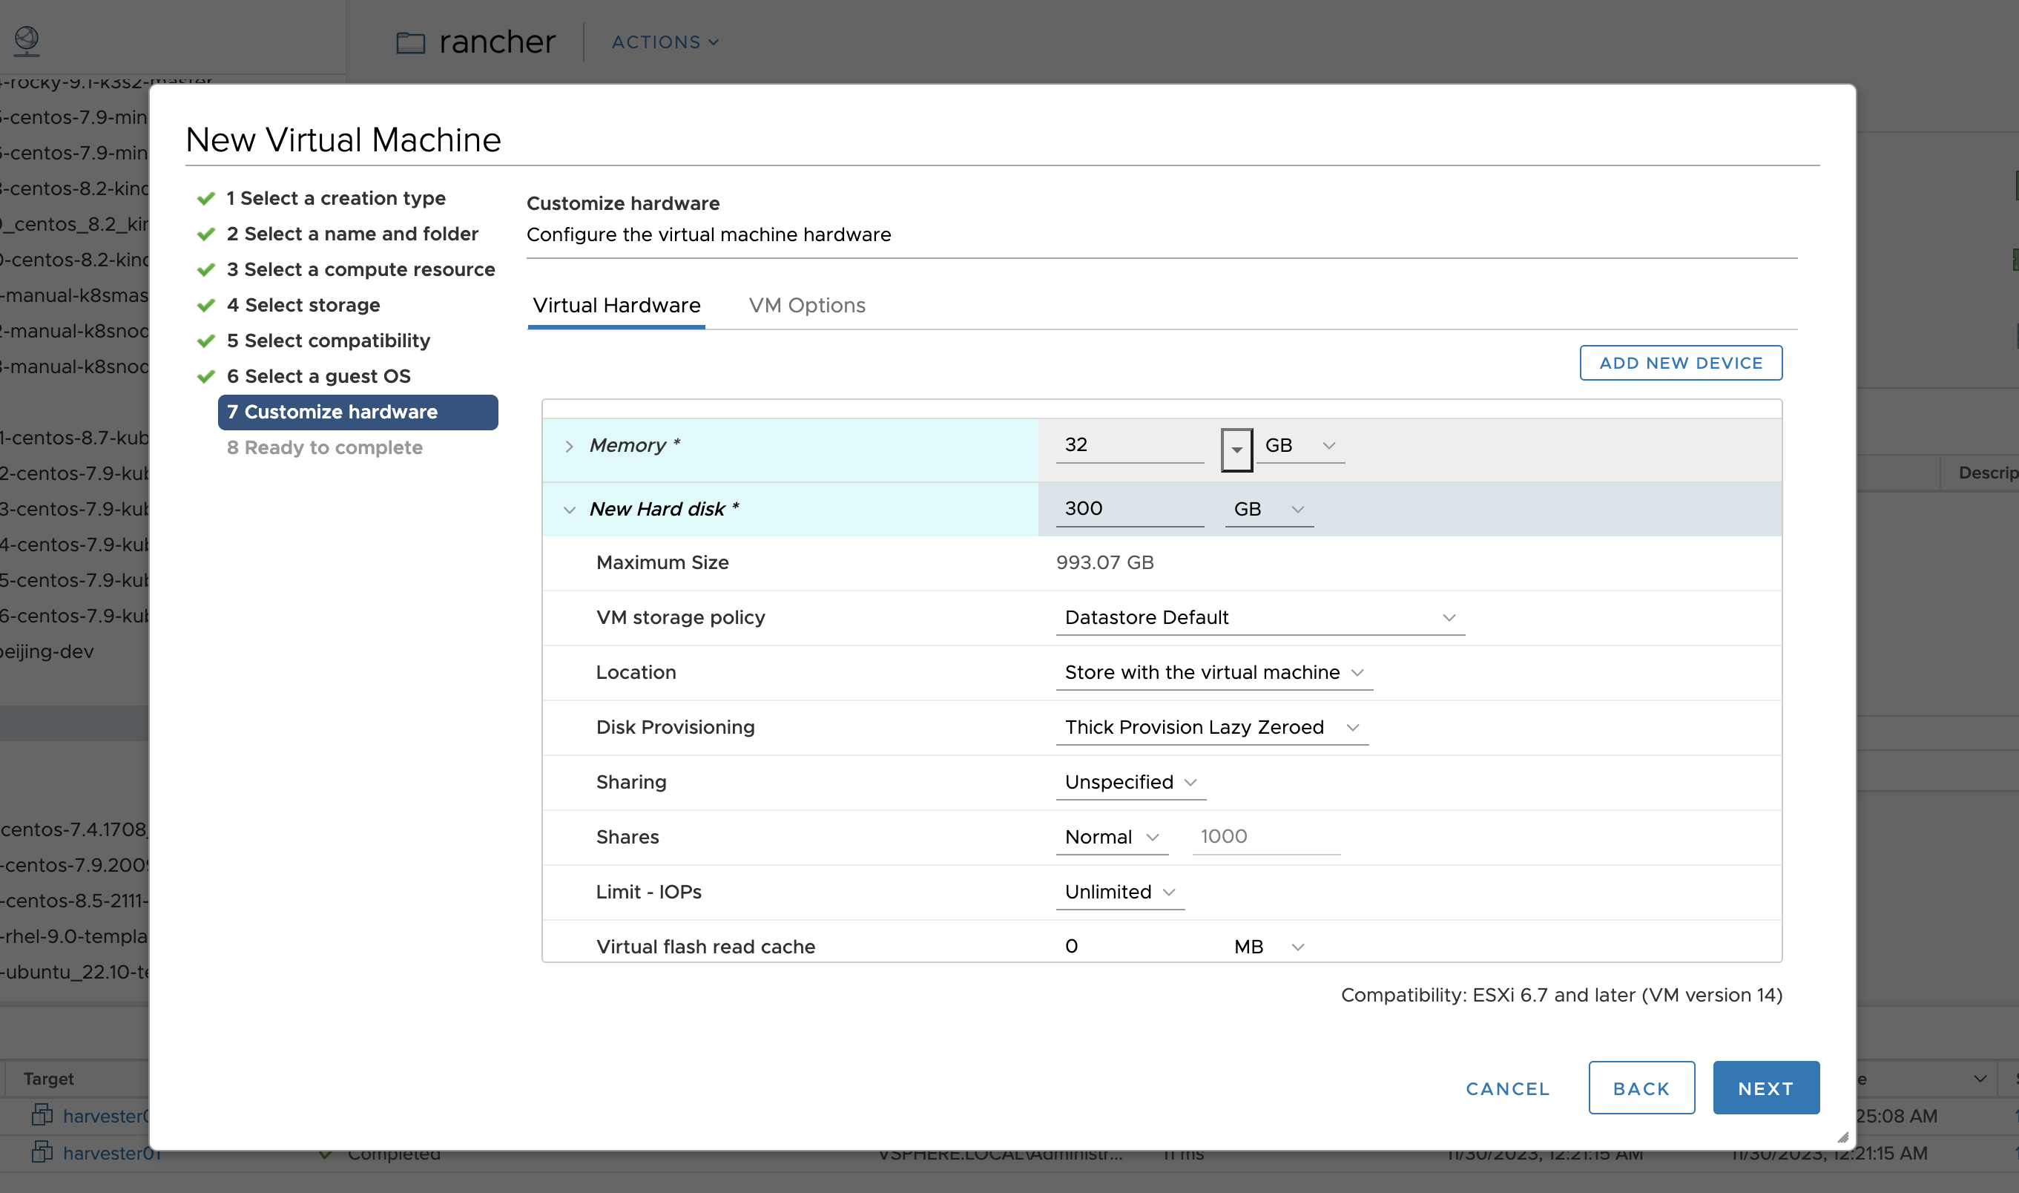The width and height of the screenshot is (2019, 1193).
Task: Click the green checkmark beside Select storage
Action: coord(205,306)
